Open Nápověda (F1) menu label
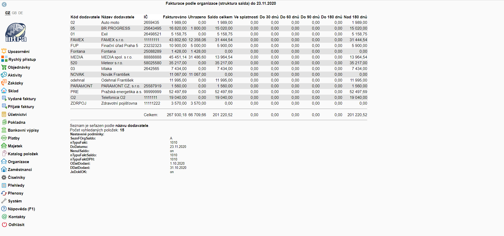This screenshot has height=236, width=504. click(x=21, y=209)
